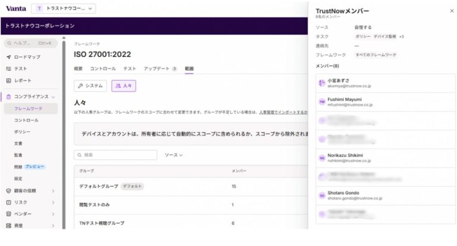This screenshot has height=246, width=457.
Task: Expand the リスク section chevron
Action: click(x=54, y=203)
